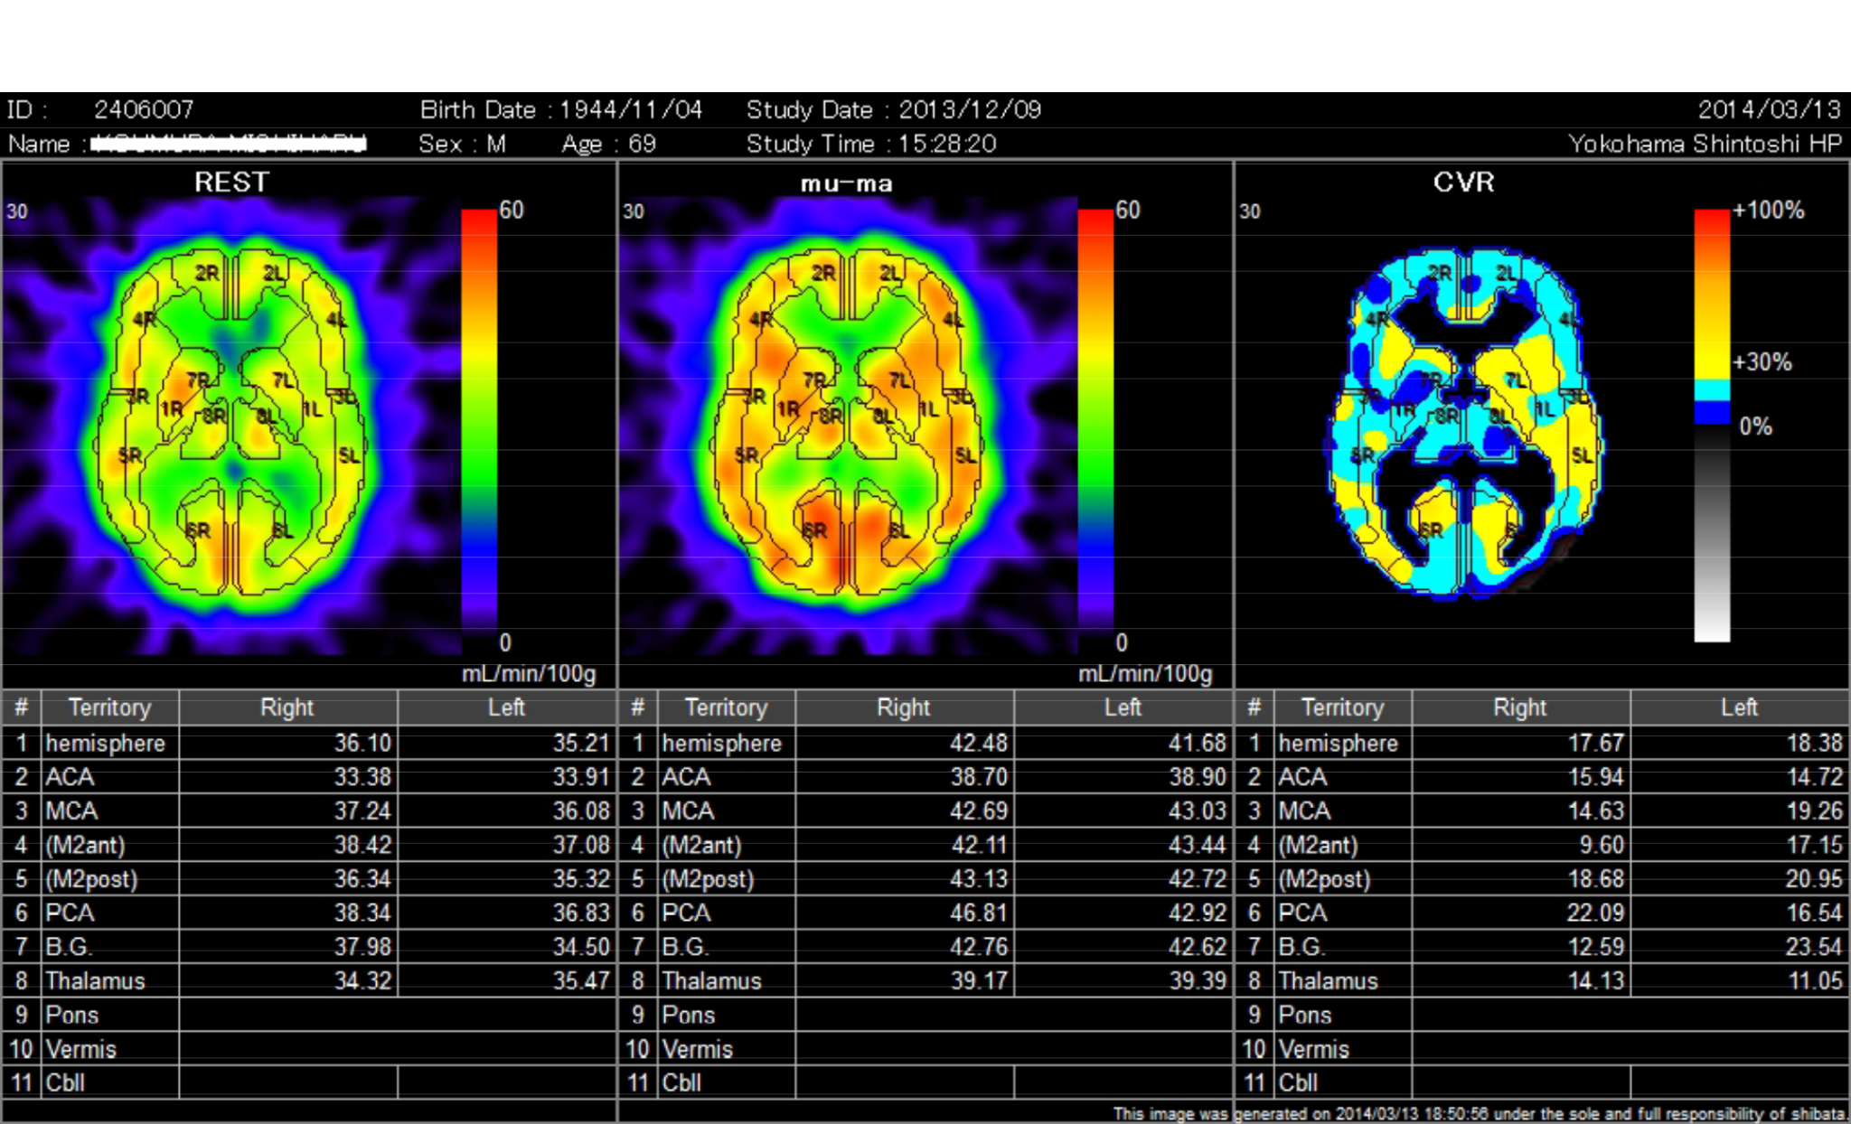The width and height of the screenshot is (1851, 1124).
Task: Click the 6R region label on REST scan
Action: click(198, 530)
